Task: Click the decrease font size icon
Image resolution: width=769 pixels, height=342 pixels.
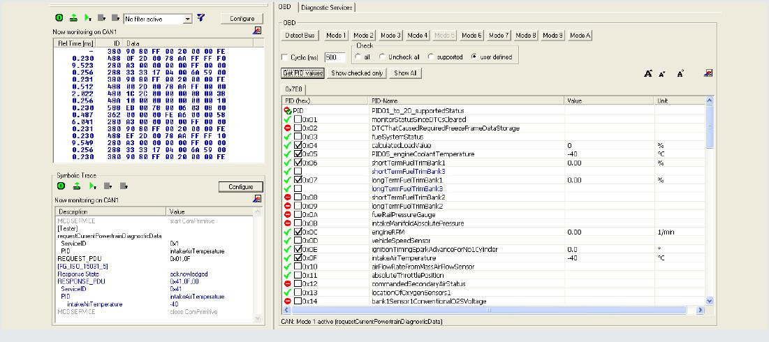Action: point(662,73)
